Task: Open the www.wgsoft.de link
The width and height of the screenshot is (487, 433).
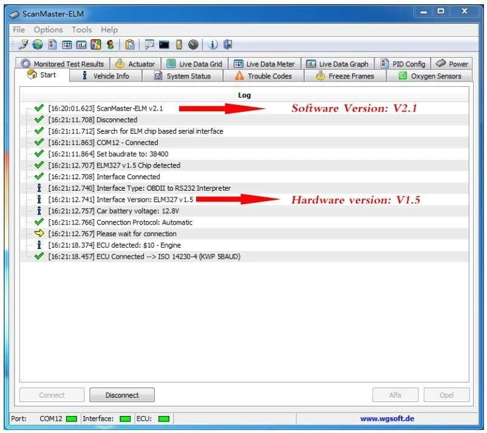Action: coord(387,418)
